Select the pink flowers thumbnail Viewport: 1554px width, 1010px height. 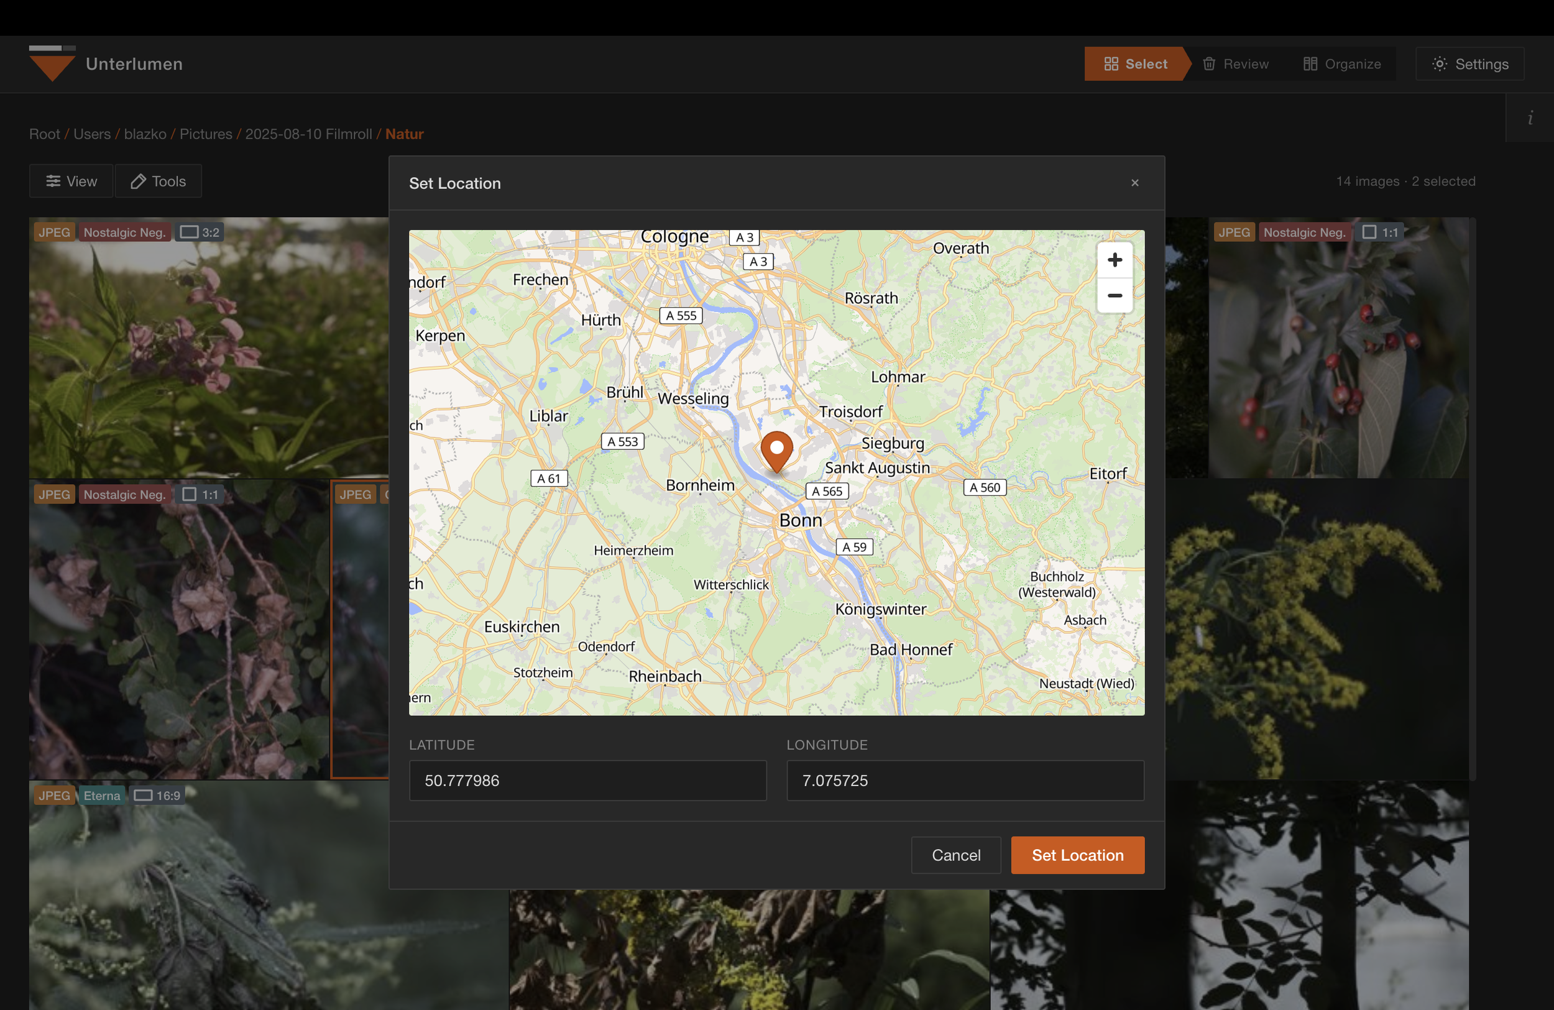[x=208, y=348]
